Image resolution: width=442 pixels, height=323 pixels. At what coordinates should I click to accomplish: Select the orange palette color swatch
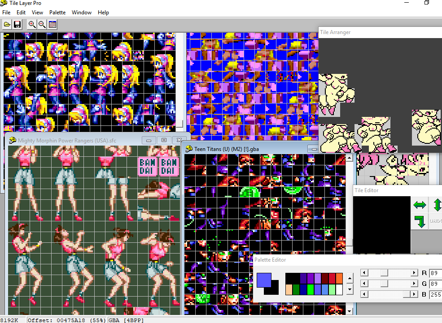point(339,278)
